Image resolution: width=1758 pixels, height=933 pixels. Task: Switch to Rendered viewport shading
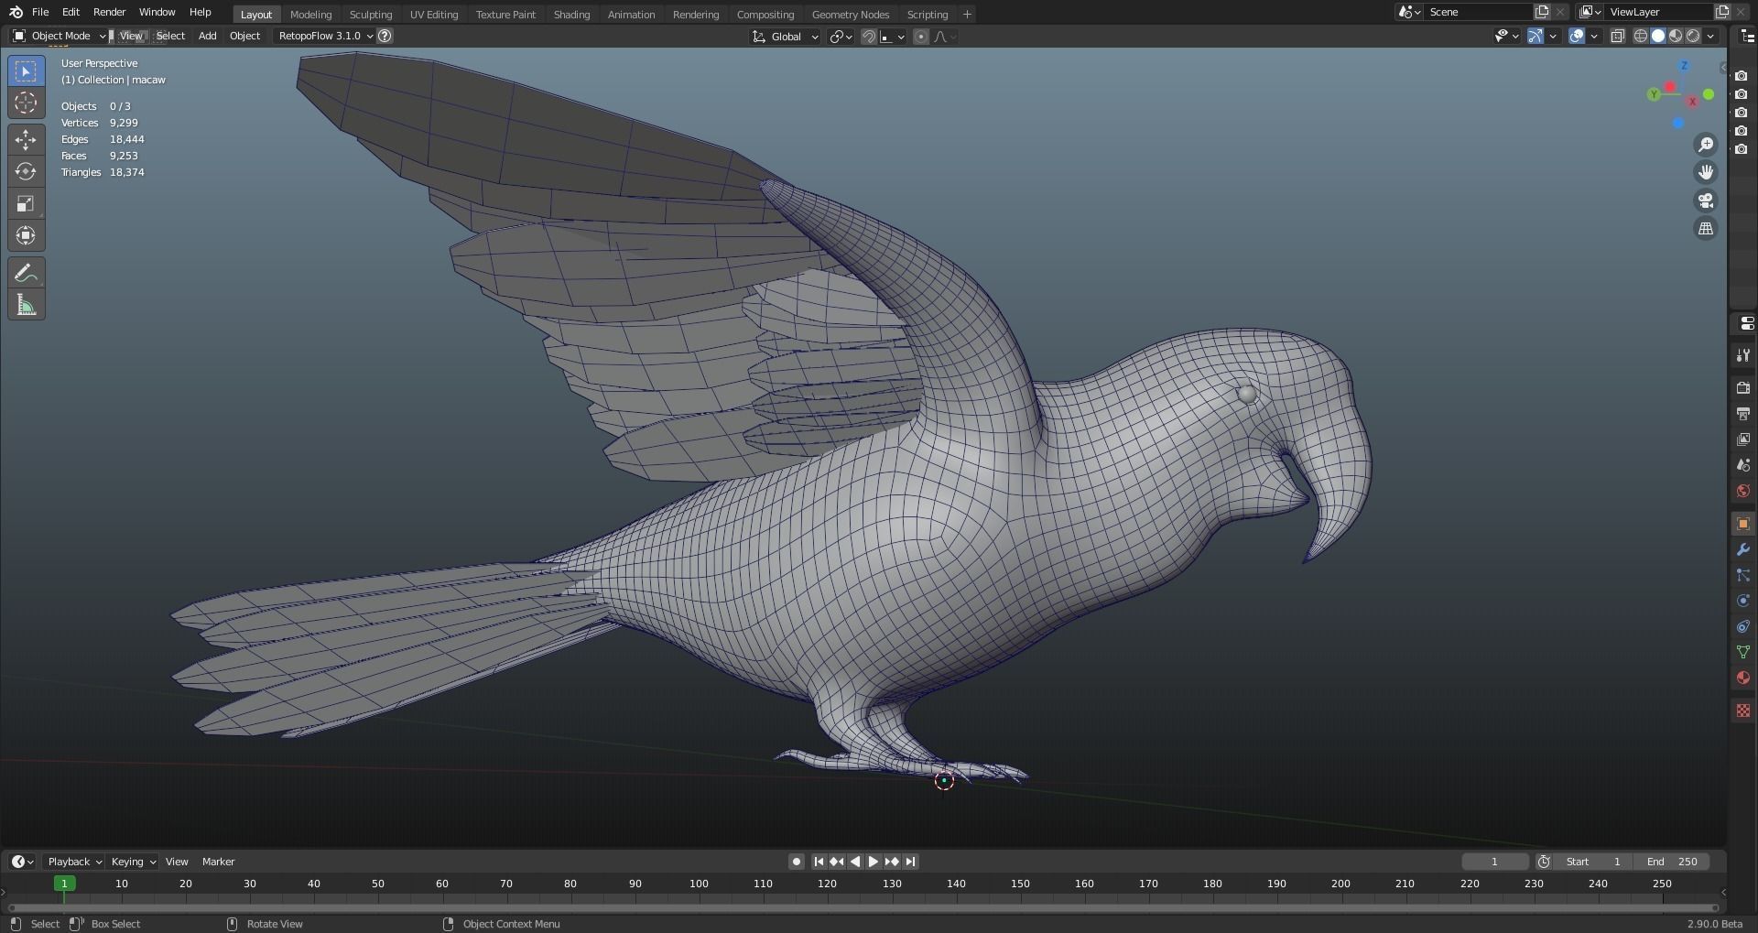1693,37
